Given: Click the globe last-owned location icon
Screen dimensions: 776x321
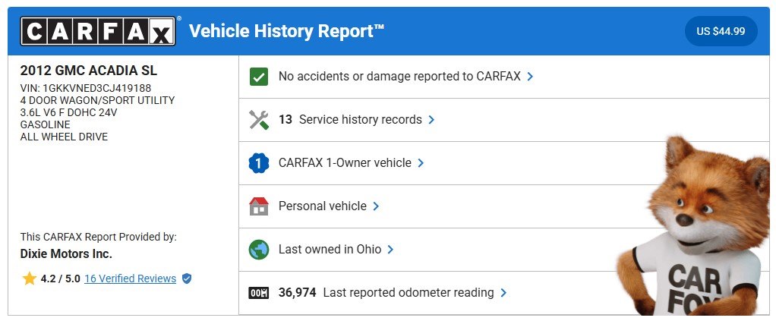Looking at the screenshot, I should click(x=259, y=250).
